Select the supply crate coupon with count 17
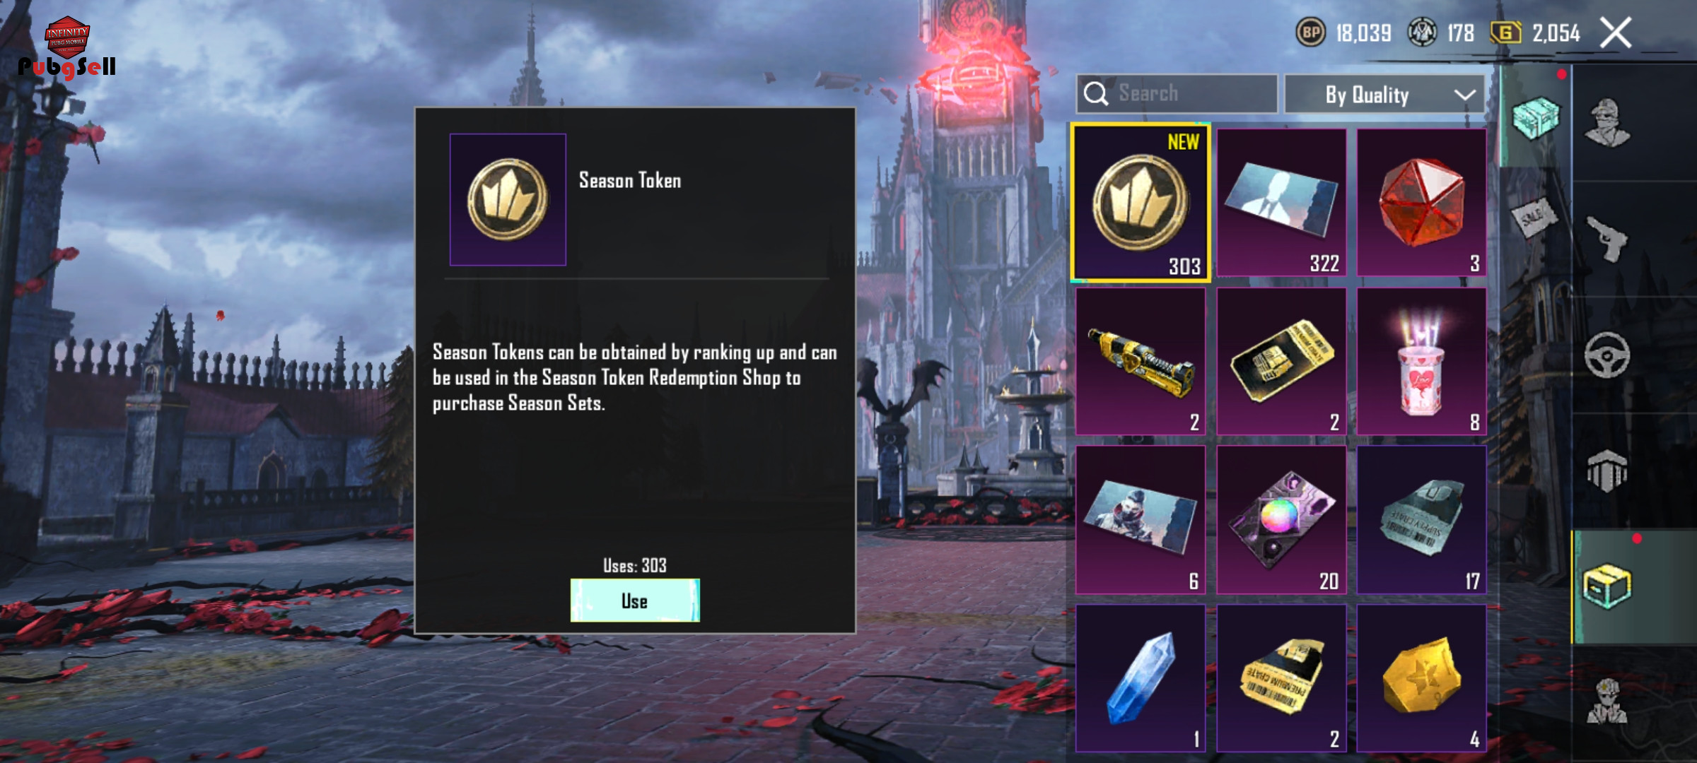This screenshot has height=763, width=1697. [x=1421, y=519]
